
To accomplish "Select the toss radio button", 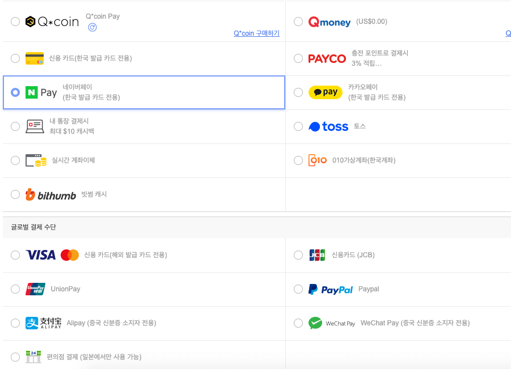I will pos(298,126).
